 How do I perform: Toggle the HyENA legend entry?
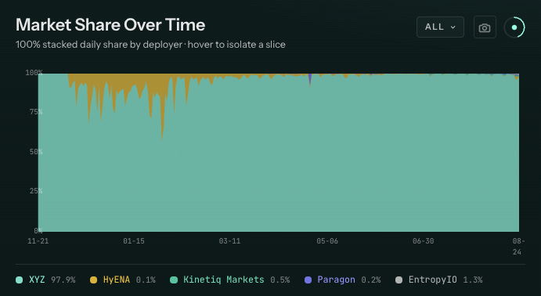(x=122, y=280)
